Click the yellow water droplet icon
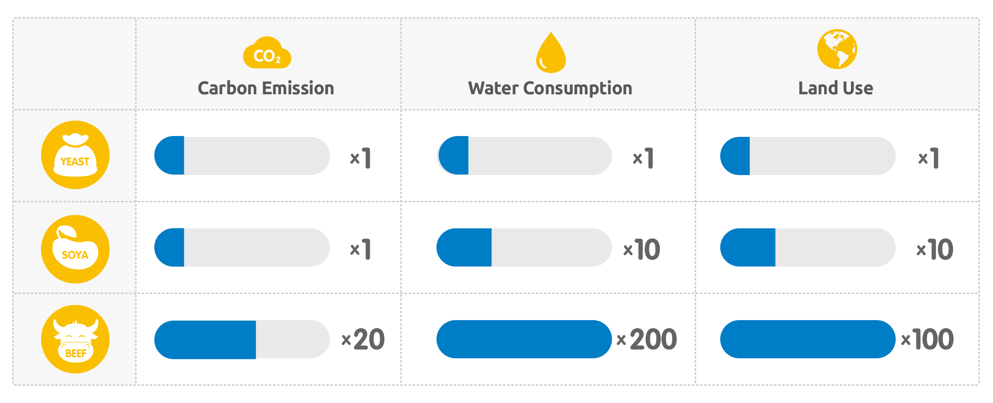993x403 pixels. [551, 53]
